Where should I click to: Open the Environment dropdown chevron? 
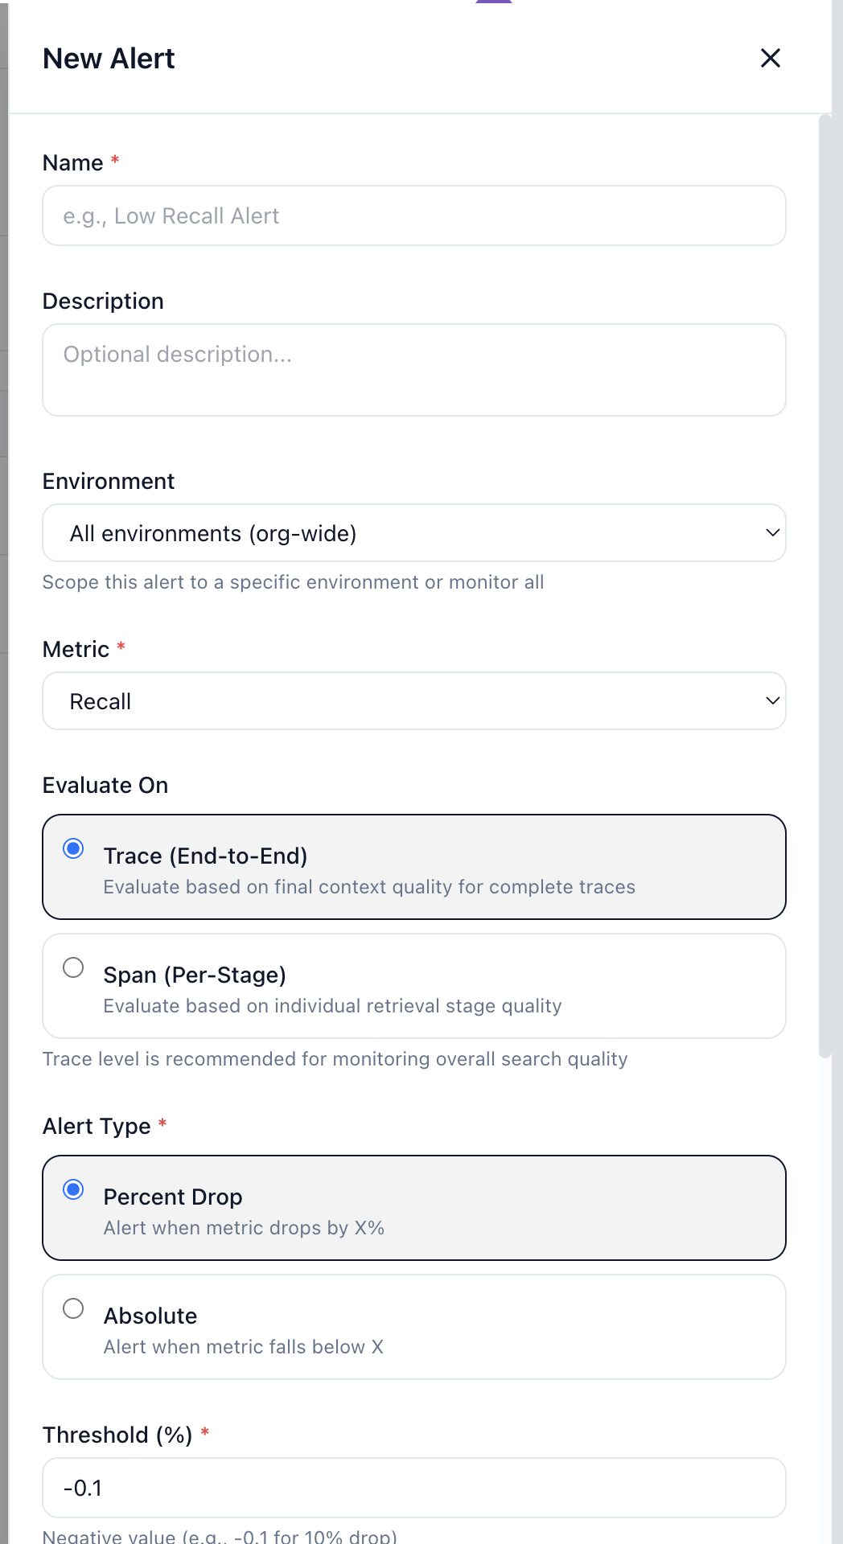[772, 532]
